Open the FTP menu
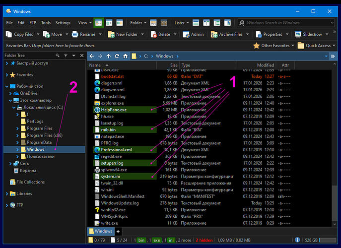The image size is (341, 248). [x=33, y=23]
